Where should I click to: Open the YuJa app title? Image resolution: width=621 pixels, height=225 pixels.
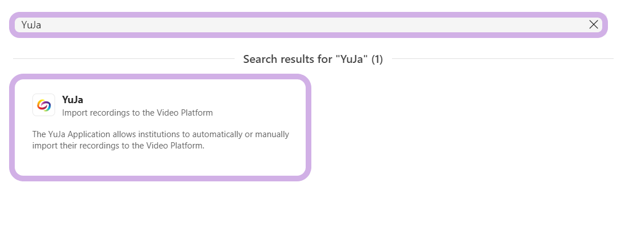(x=73, y=100)
